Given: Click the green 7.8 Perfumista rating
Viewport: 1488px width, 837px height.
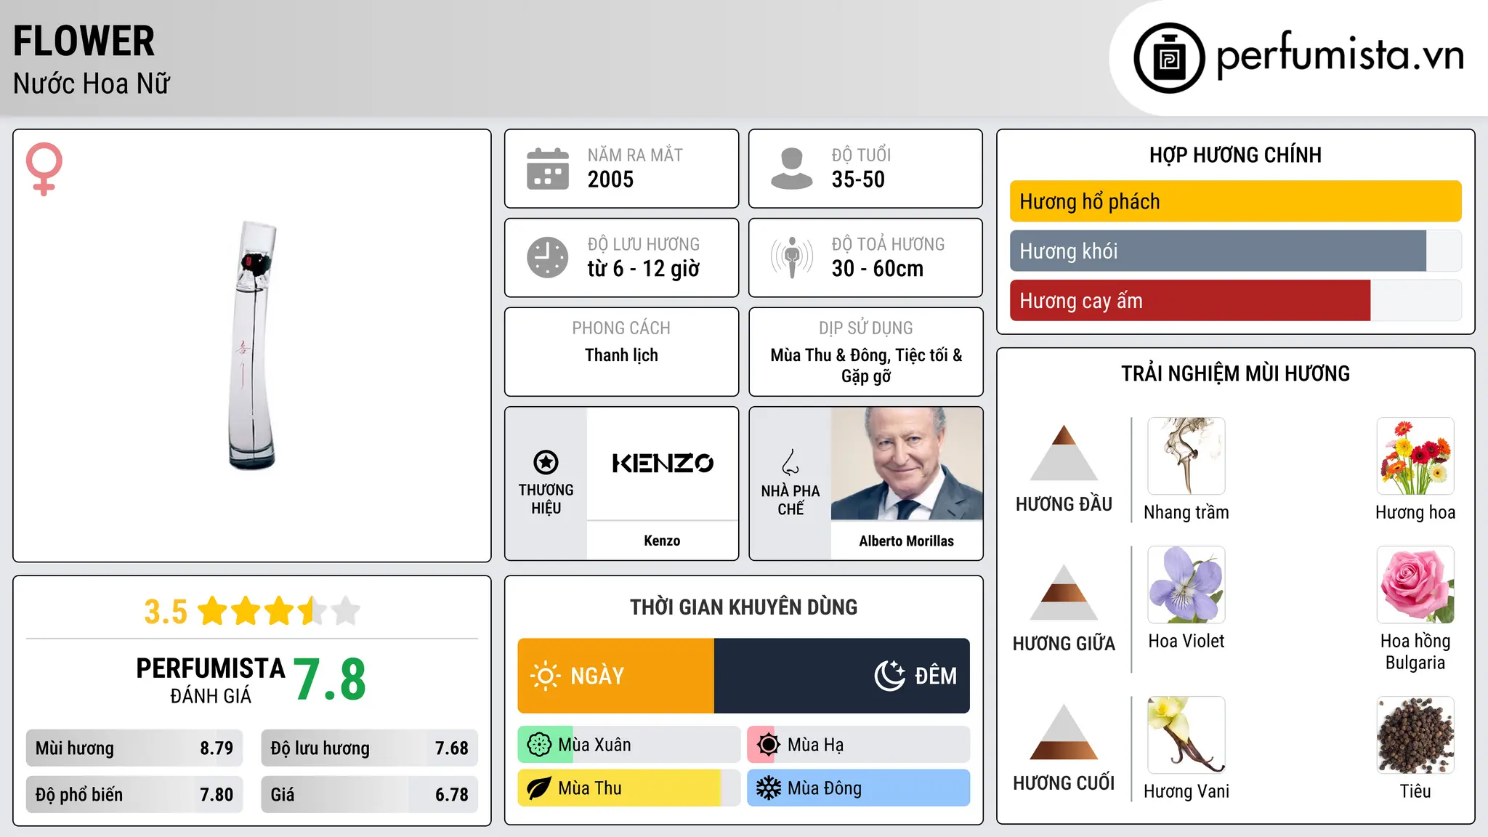Looking at the screenshot, I should (x=330, y=679).
